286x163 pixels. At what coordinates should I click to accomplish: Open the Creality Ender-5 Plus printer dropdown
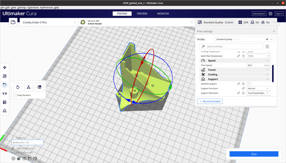point(49,22)
